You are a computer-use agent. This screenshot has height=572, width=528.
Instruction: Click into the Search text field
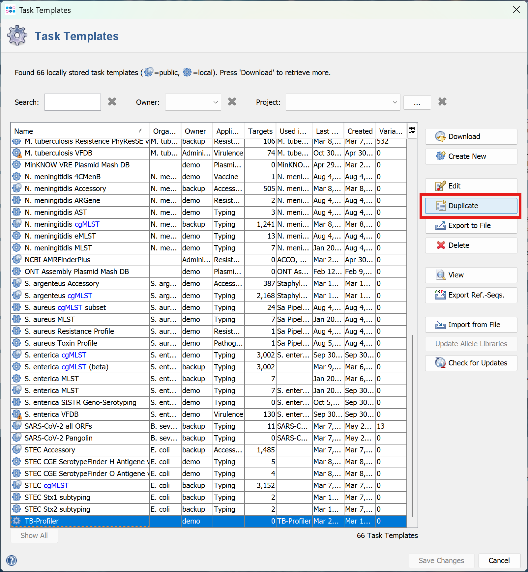point(73,102)
